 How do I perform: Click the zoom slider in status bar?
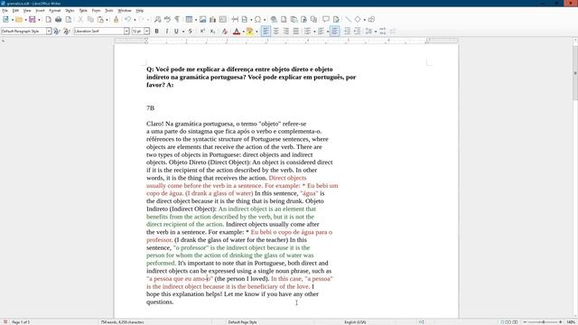click(543, 322)
